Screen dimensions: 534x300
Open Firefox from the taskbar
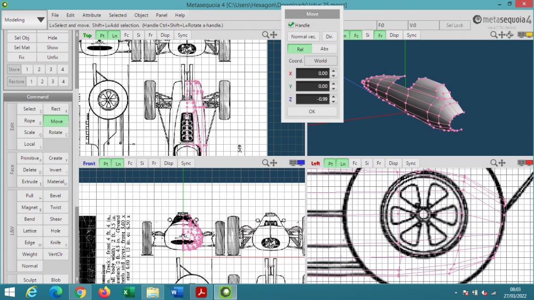(x=104, y=292)
